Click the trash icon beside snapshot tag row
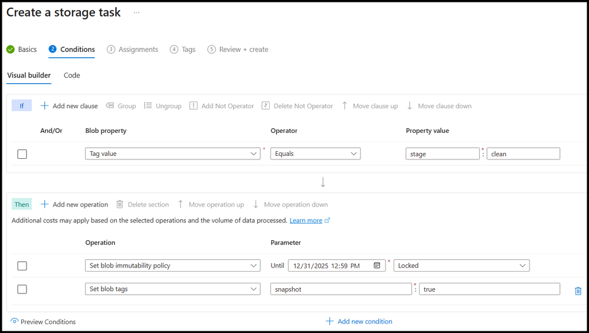The image size is (589, 333). [x=578, y=290]
